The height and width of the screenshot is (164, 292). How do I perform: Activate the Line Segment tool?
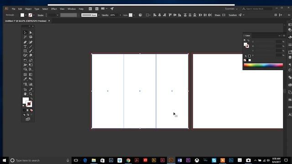coord(31,46)
